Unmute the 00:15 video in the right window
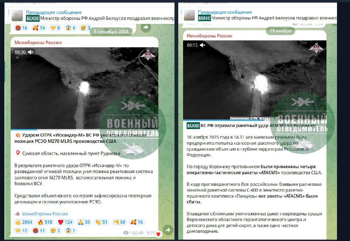Viewport: 350px width, 241px height. [203, 45]
